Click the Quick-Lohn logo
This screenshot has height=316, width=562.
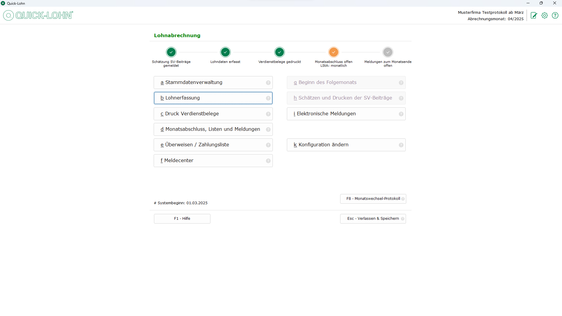(38, 15)
